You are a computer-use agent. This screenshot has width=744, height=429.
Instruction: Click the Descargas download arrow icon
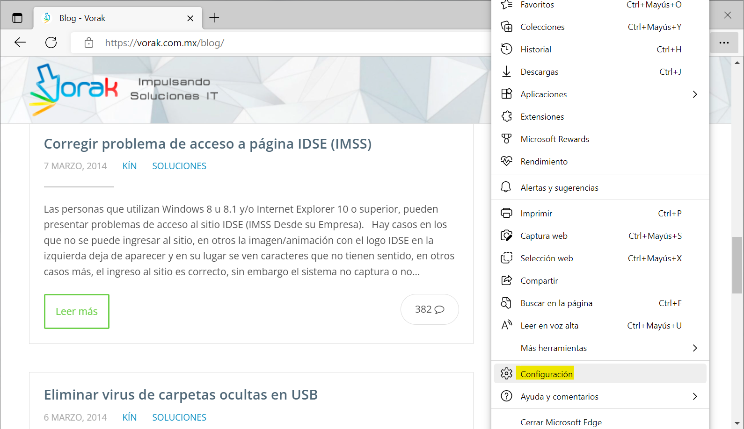pyautogui.click(x=506, y=71)
